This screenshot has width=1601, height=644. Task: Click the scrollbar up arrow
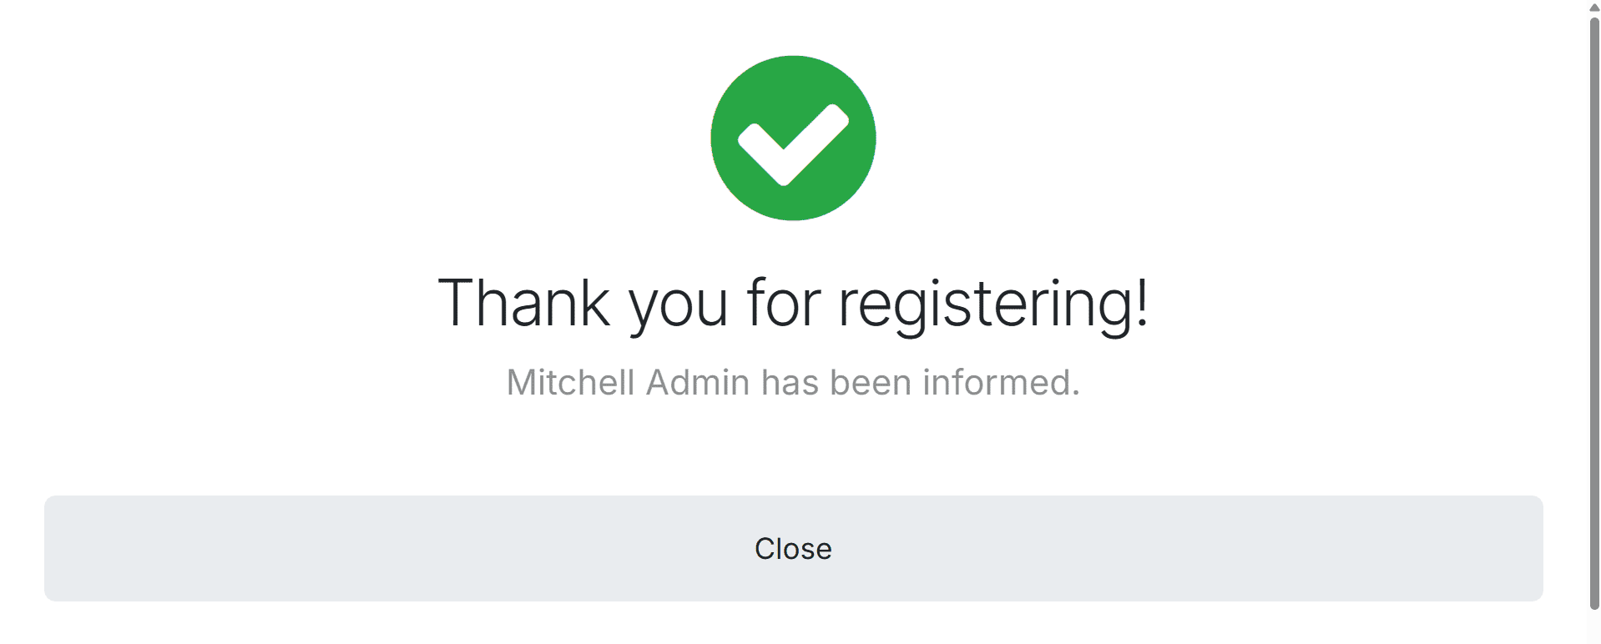point(1593,7)
